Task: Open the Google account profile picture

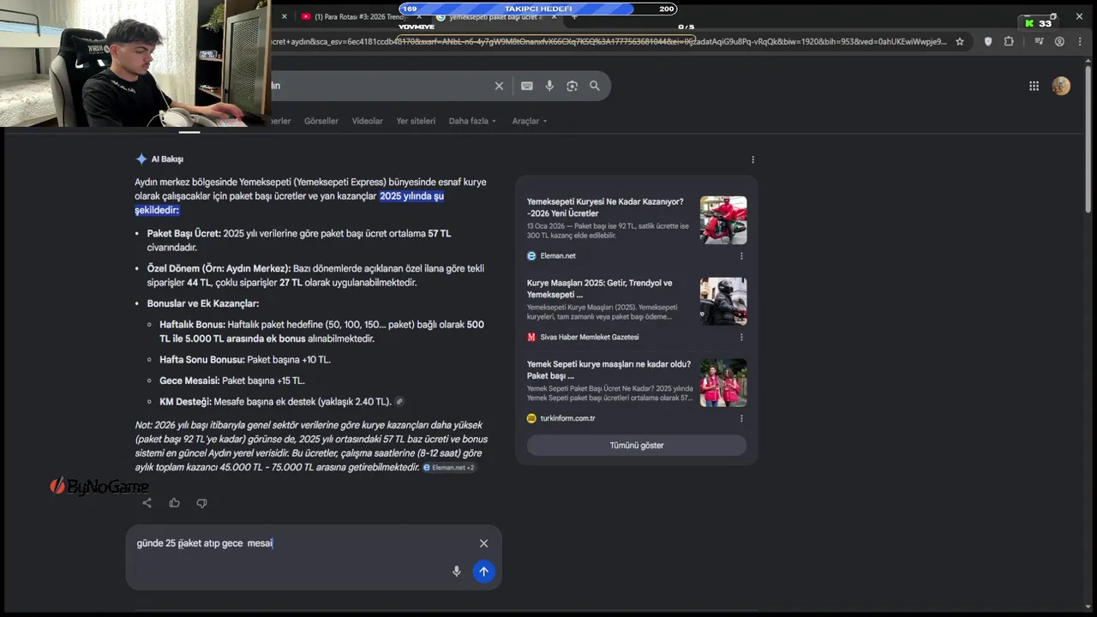Action: point(1061,86)
